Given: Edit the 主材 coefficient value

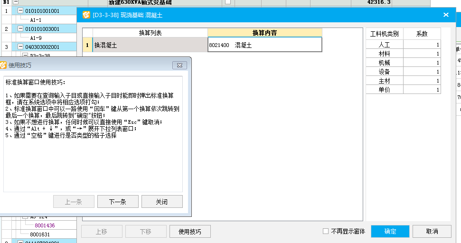Looking at the screenshot, I should tap(422, 81).
